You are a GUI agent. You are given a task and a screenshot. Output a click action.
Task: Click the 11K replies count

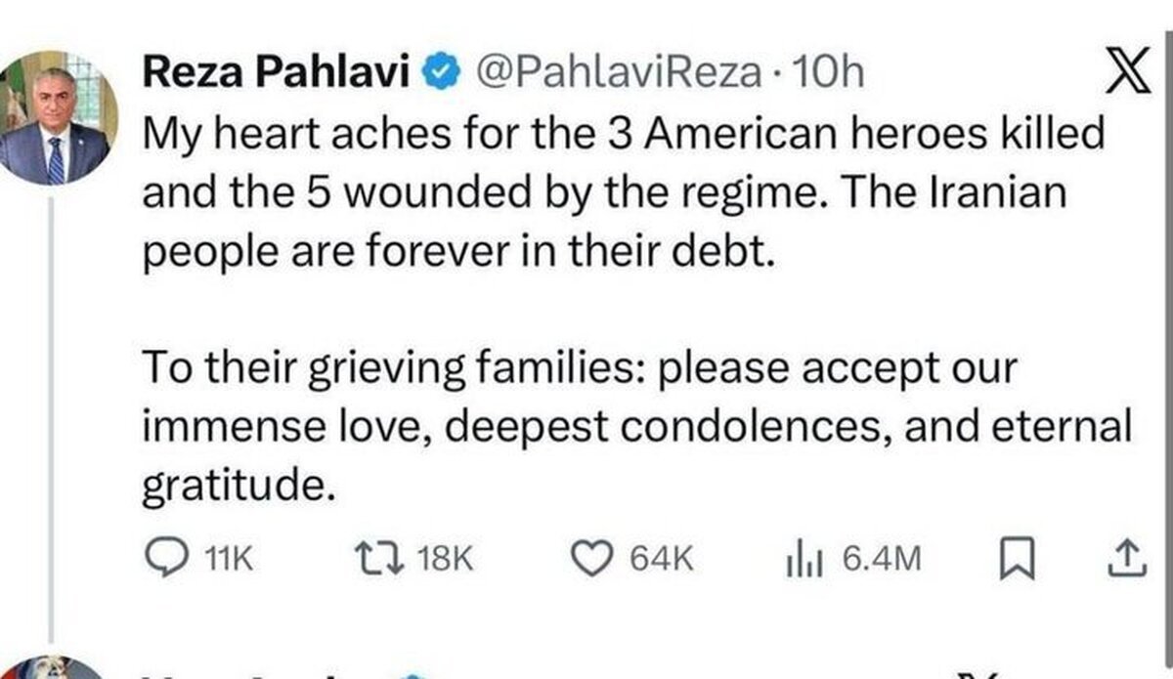[231, 561]
